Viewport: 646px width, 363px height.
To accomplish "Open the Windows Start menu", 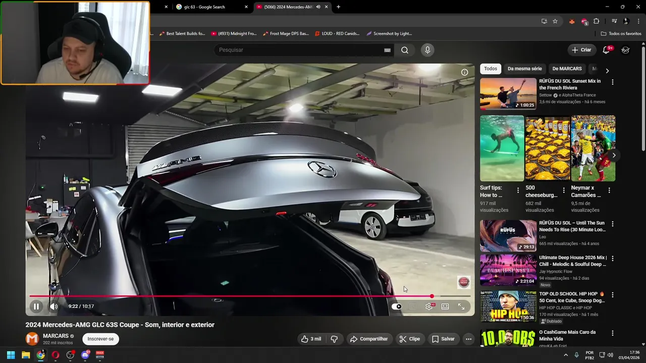I will pos(11,355).
